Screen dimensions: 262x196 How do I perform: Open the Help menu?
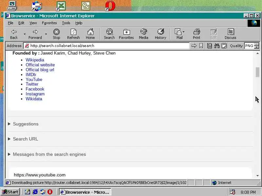click(79, 23)
